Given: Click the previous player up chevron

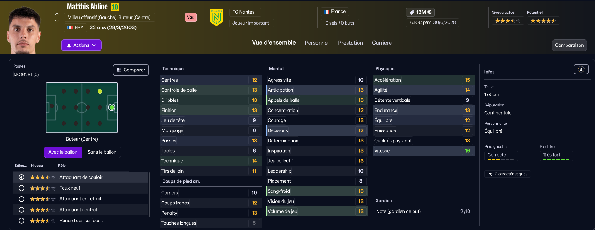Looking at the screenshot, I should [57, 14].
